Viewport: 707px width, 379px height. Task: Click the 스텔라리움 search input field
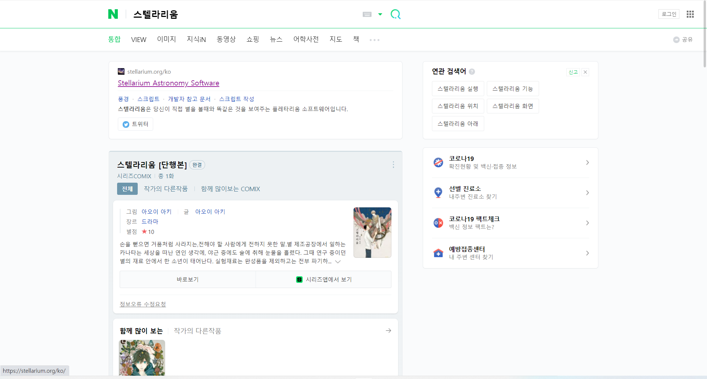click(243, 14)
